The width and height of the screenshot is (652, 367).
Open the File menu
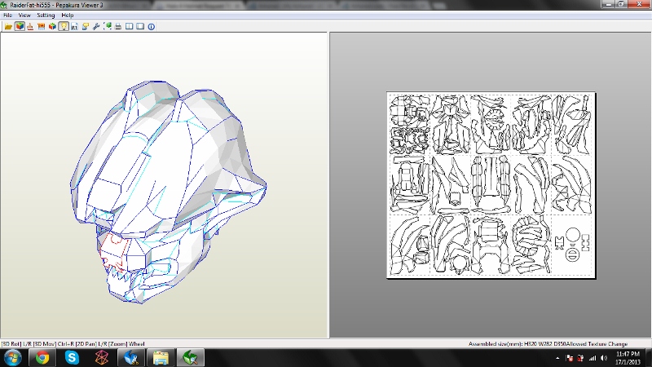7,15
